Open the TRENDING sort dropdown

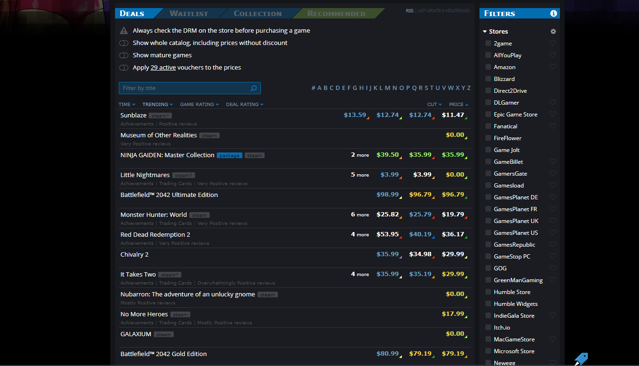coord(158,104)
